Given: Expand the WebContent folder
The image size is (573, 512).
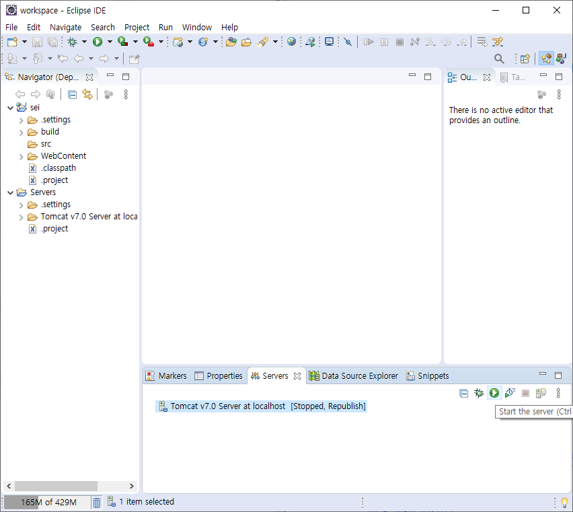Looking at the screenshot, I should coord(22,156).
